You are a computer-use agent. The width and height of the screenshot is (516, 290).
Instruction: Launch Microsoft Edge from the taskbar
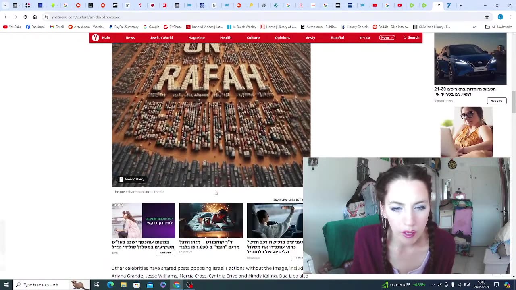point(110,285)
